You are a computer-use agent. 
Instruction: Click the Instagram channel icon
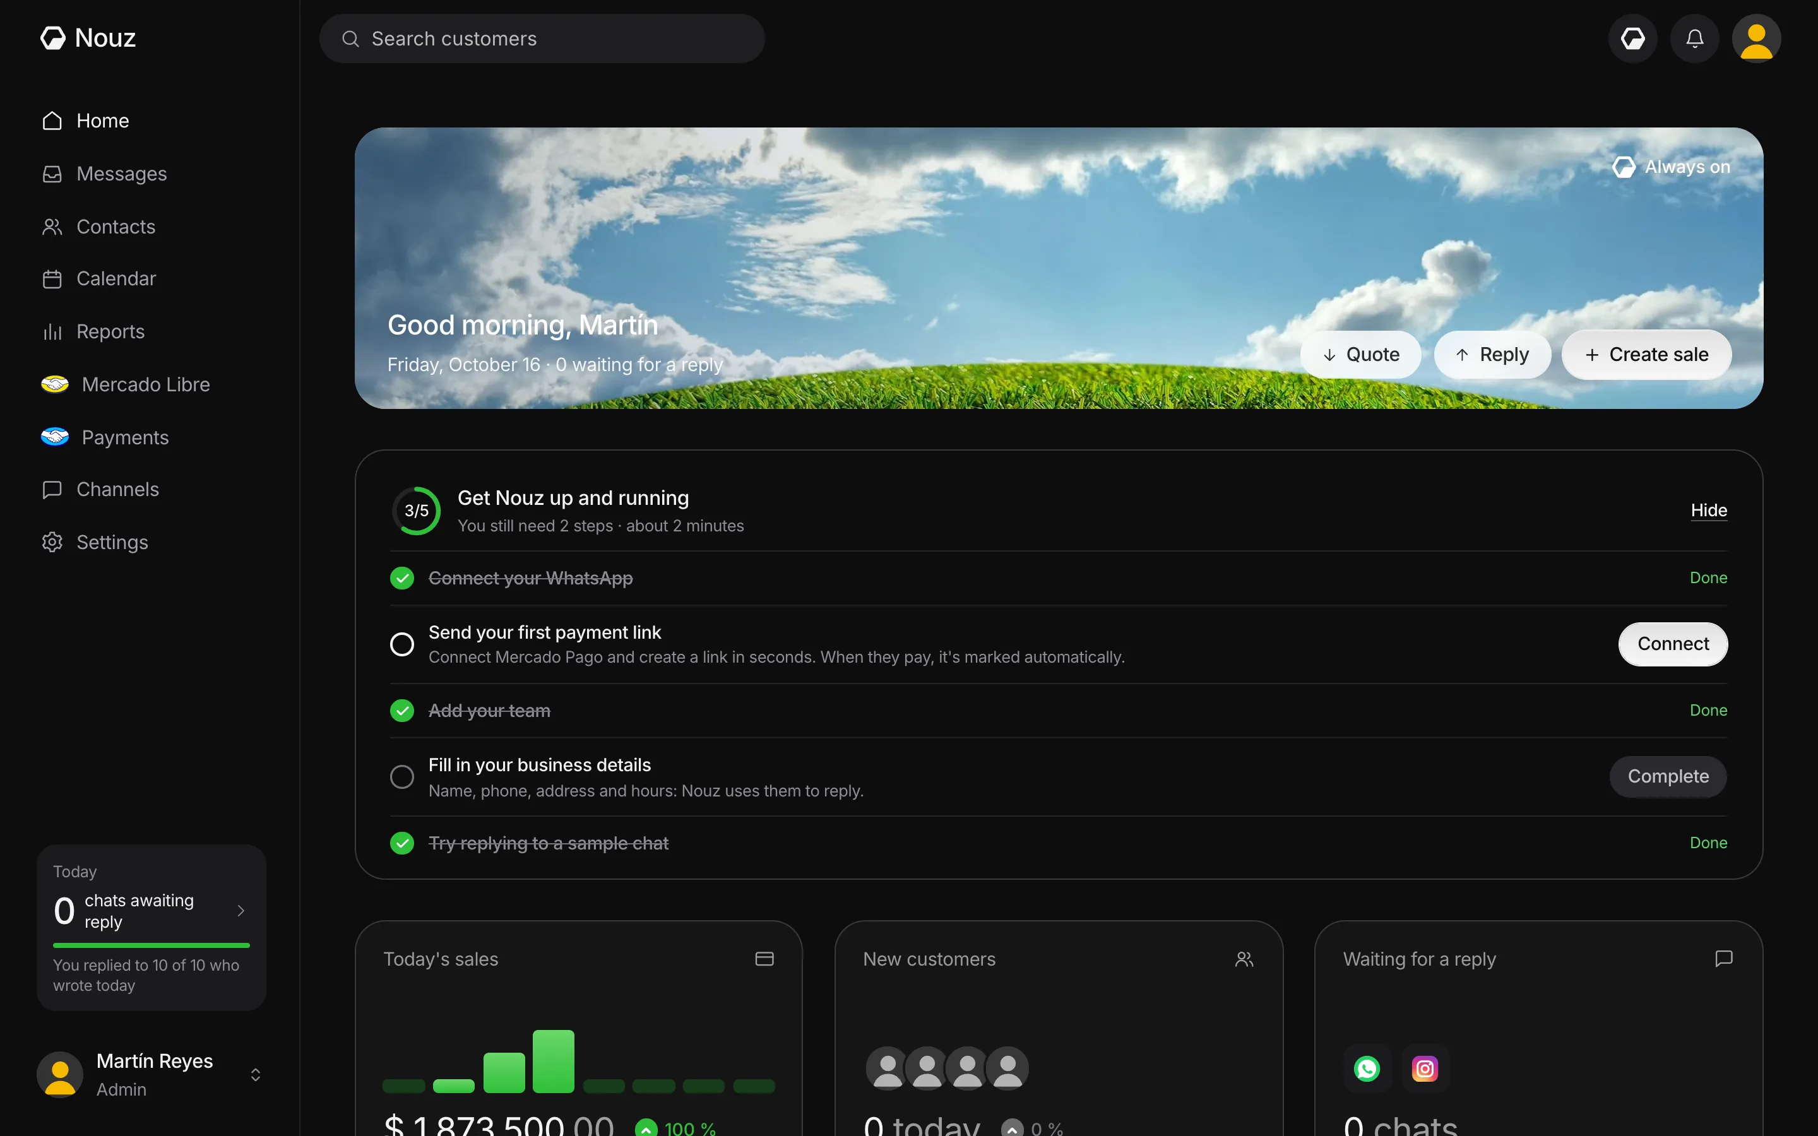tap(1424, 1068)
